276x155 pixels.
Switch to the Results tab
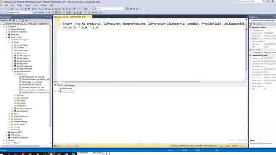tap(59, 85)
